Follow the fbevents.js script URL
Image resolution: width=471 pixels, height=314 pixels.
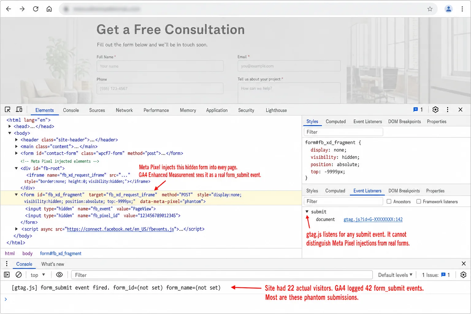121,229
